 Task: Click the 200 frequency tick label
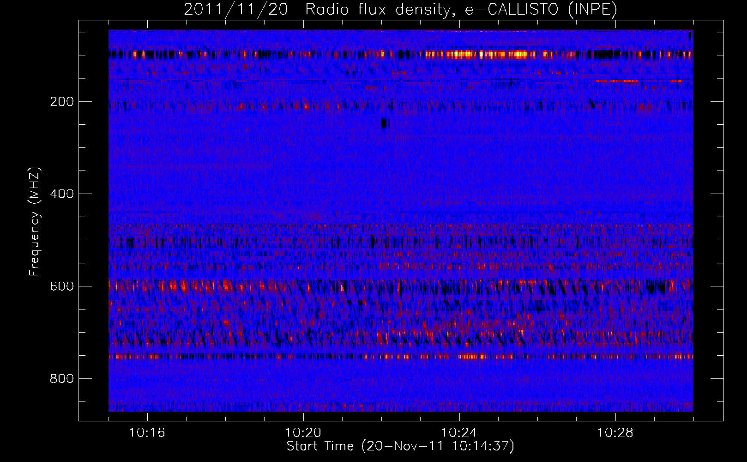[x=62, y=102]
